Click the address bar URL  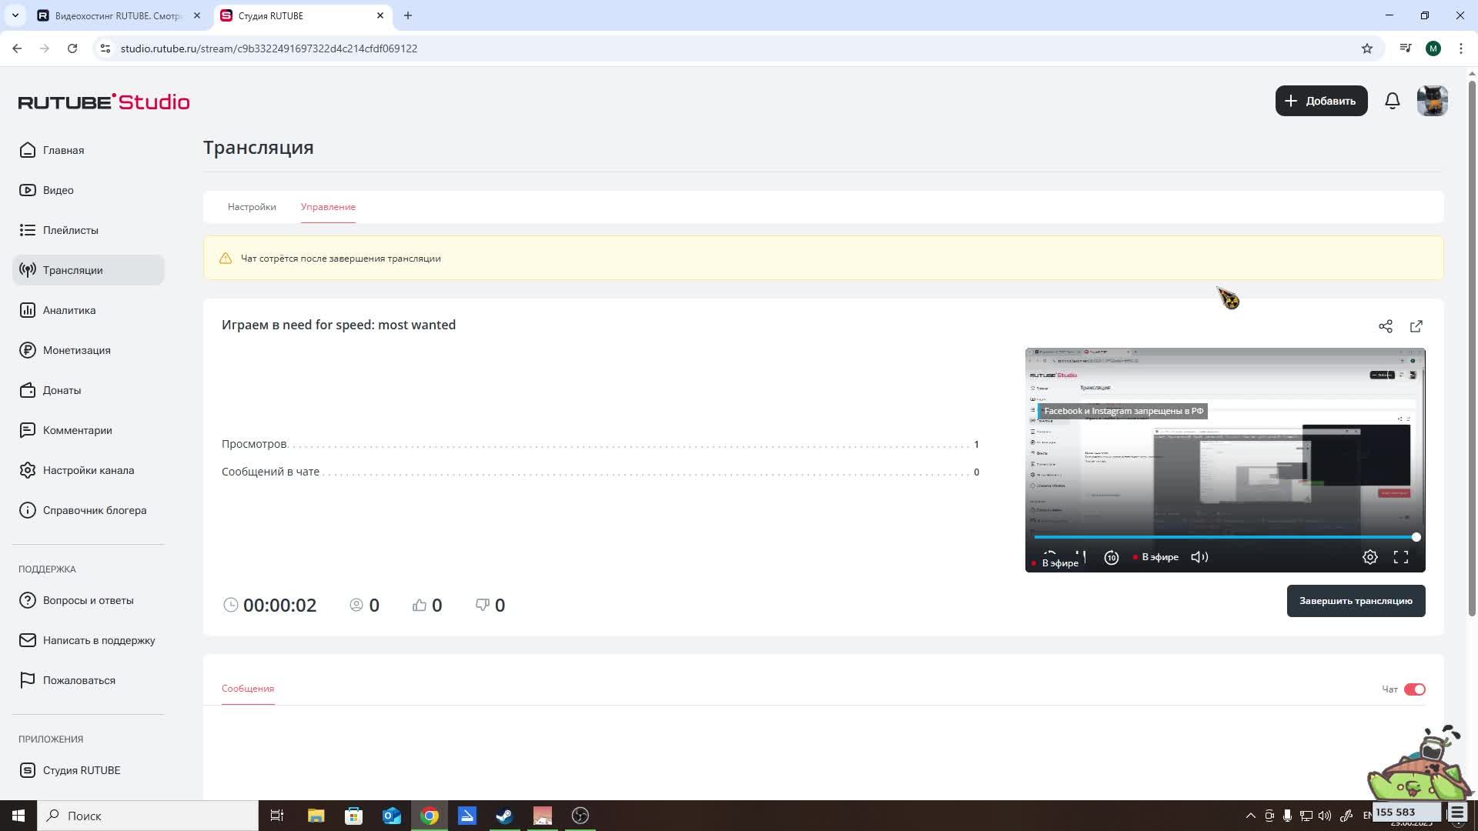[x=269, y=48]
